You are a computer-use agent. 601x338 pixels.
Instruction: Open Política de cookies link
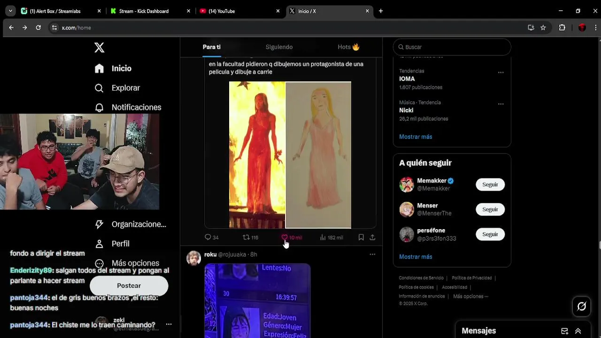pos(416,287)
